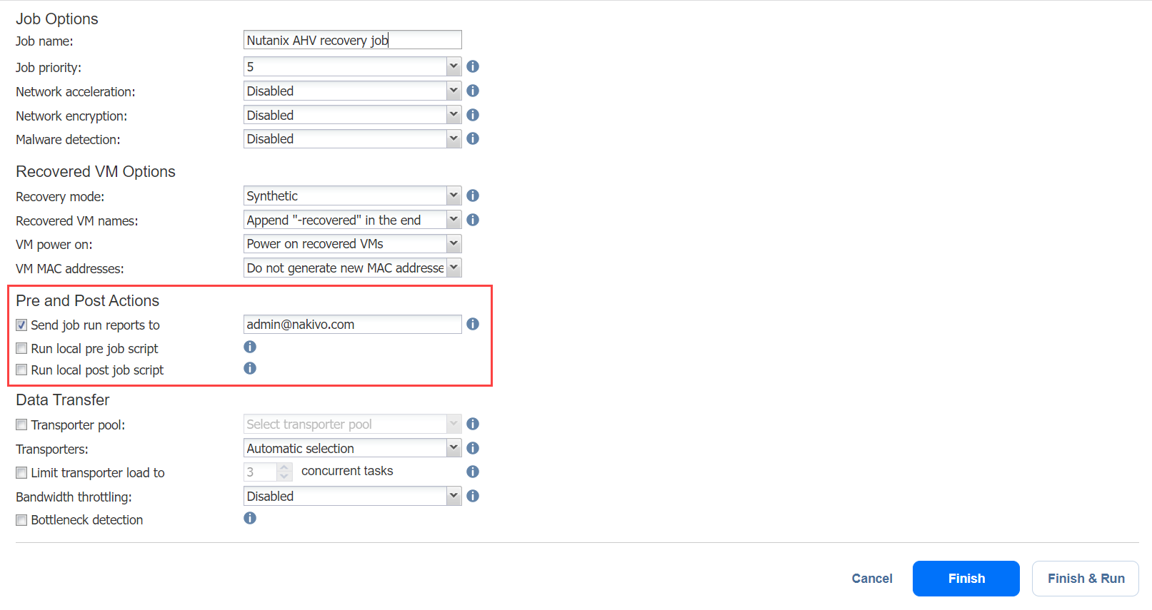The image size is (1152, 610).
Task: Open the Recovery mode Synthetic dropdown
Action: pyautogui.click(x=352, y=195)
